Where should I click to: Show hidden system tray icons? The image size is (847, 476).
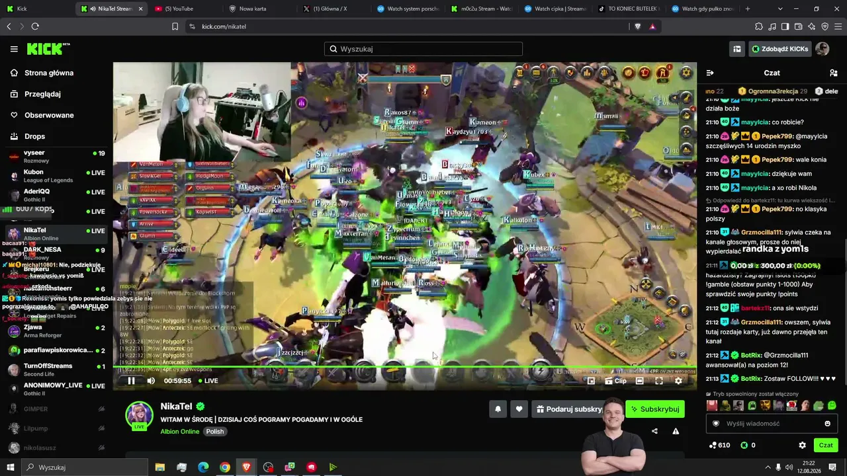(768, 466)
